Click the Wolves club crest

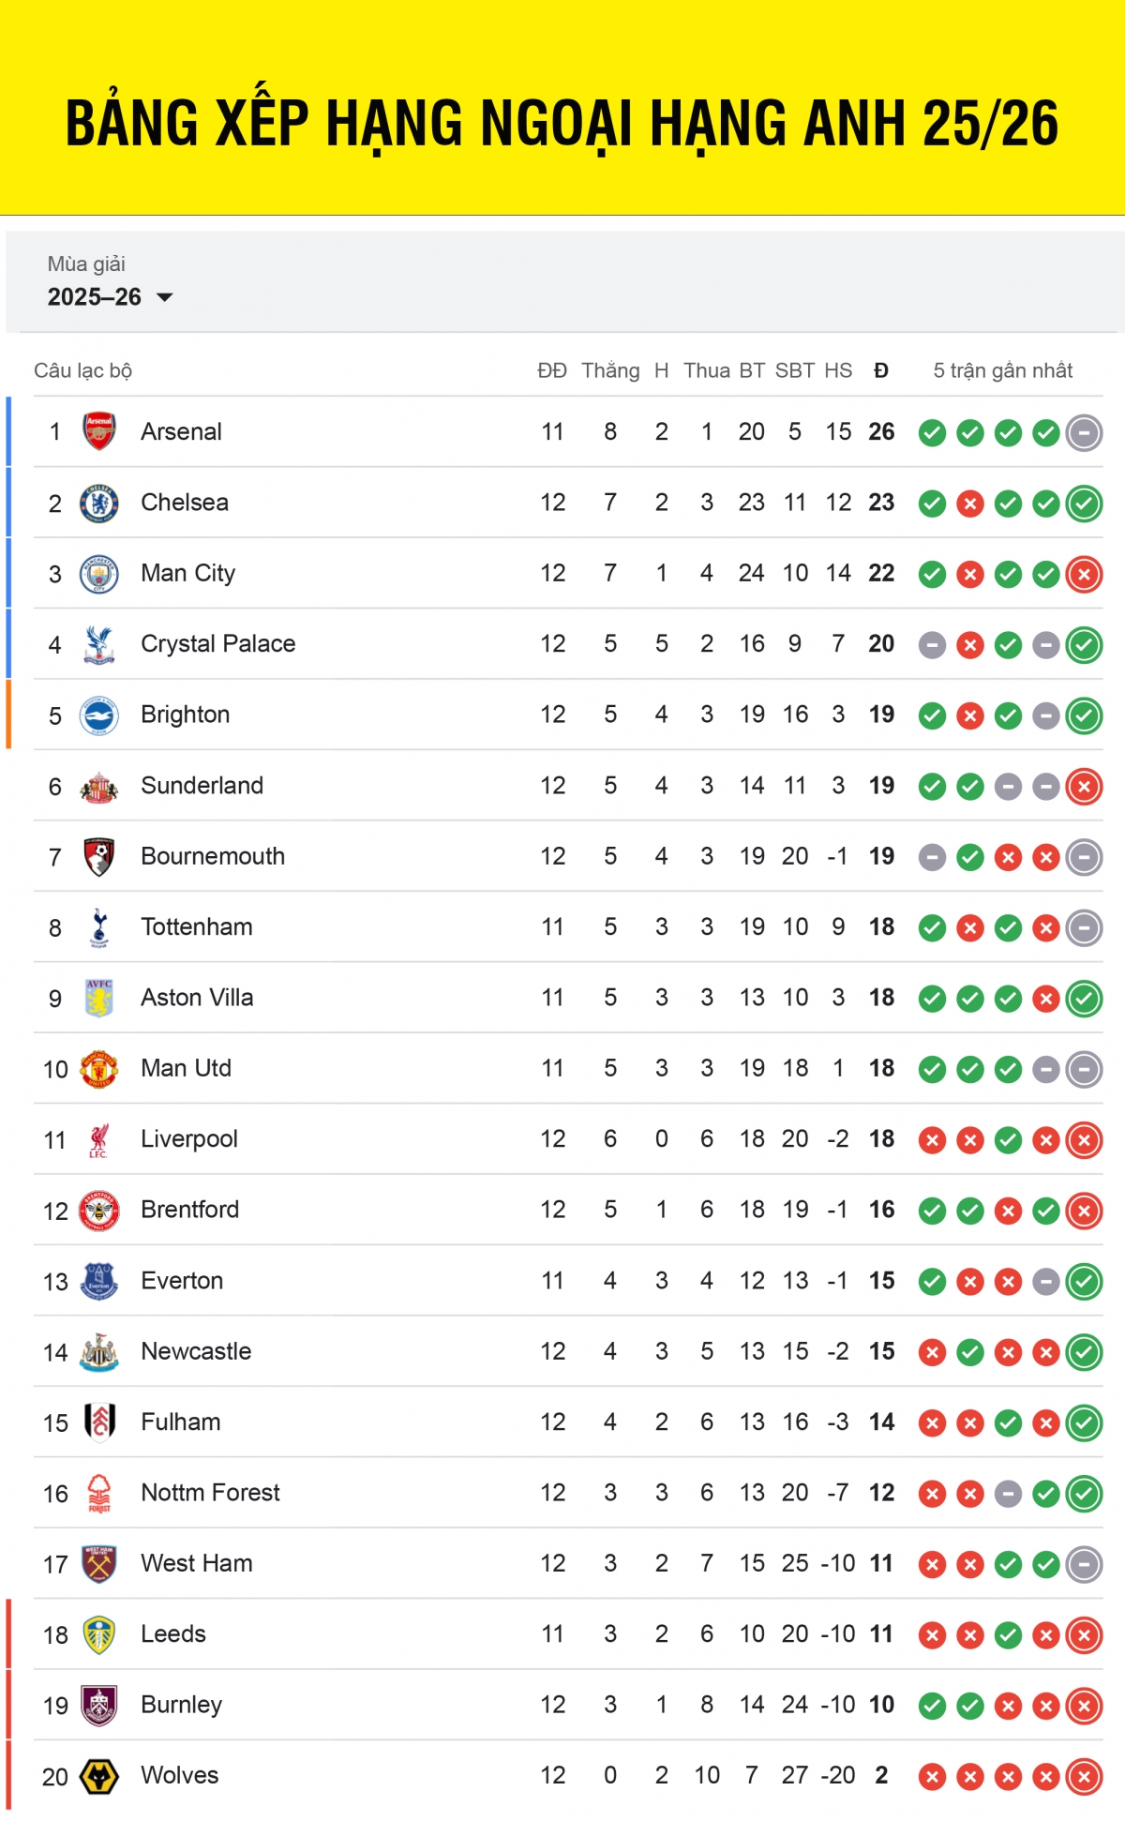click(x=99, y=1776)
